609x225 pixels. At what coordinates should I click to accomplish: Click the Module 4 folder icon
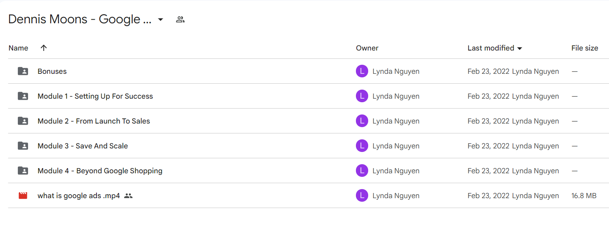[x=23, y=171]
